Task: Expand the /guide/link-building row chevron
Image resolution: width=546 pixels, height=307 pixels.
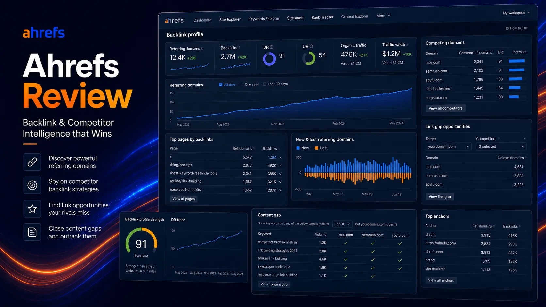Action: tap(280, 182)
